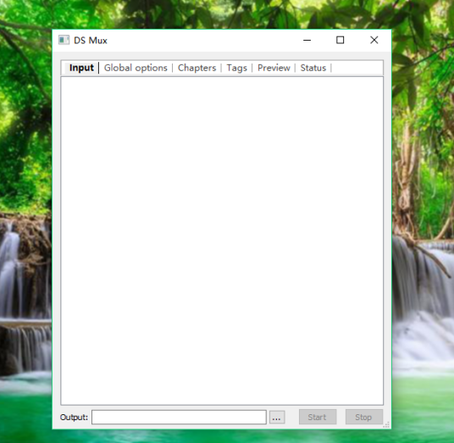
Task: Switch to the Input tab
Action: click(81, 68)
